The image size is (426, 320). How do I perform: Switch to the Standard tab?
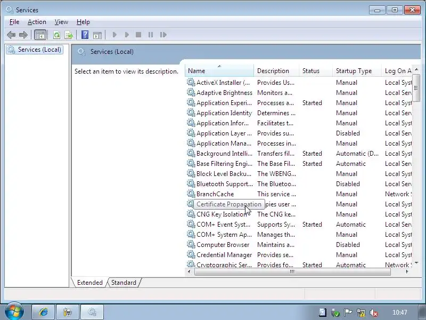124,283
